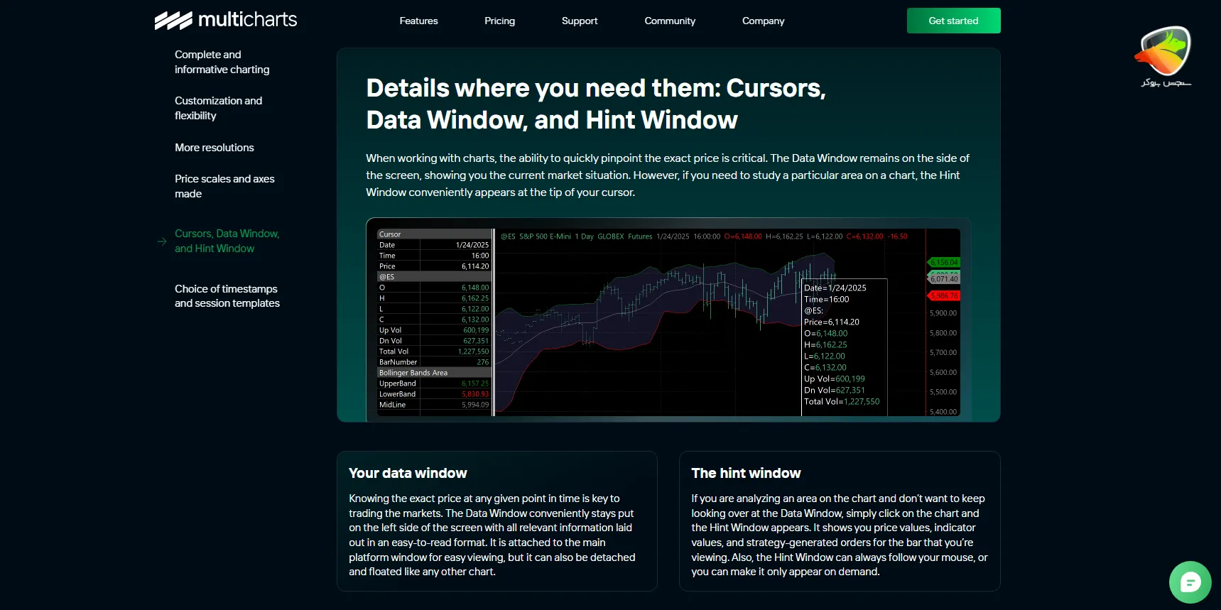Screen dimensions: 1221x610
Task: Click the Cursor header in data window
Action: pyautogui.click(x=433, y=234)
